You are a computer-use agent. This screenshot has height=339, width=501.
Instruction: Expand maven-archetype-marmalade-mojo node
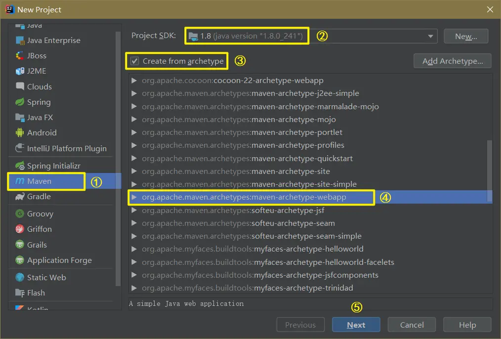point(134,106)
